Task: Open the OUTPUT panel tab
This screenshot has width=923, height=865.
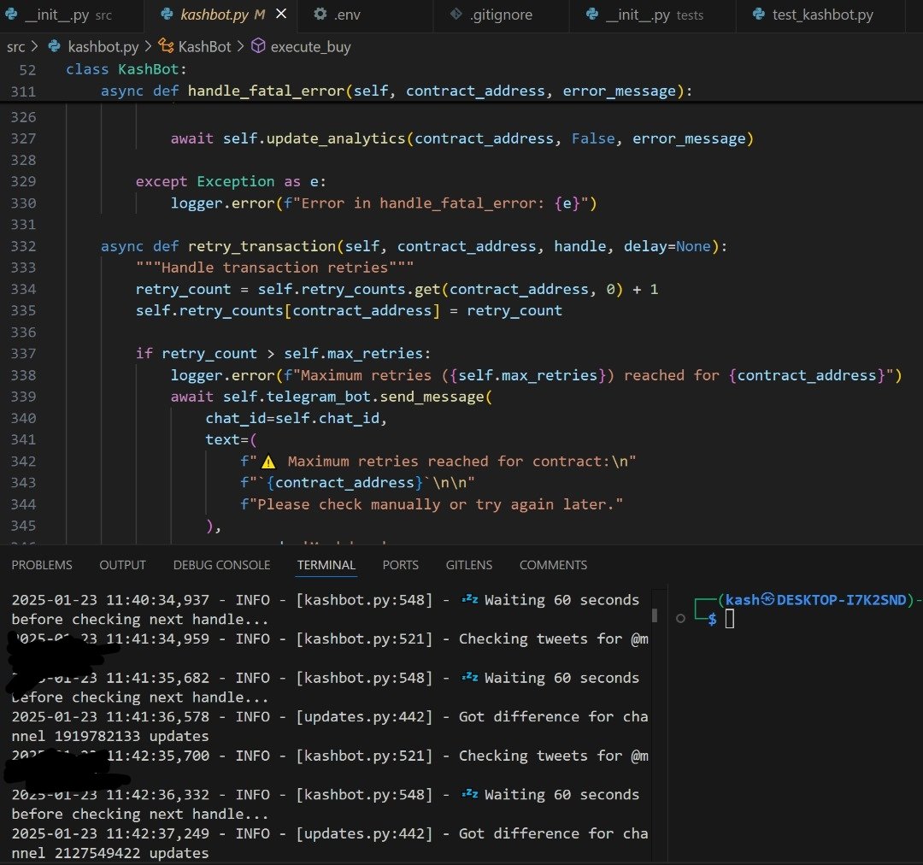Action: 122,565
